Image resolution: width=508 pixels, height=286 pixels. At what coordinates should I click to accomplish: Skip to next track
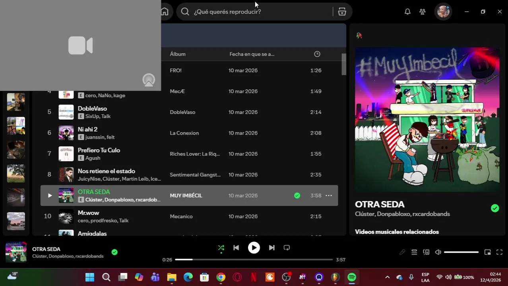click(271, 247)
